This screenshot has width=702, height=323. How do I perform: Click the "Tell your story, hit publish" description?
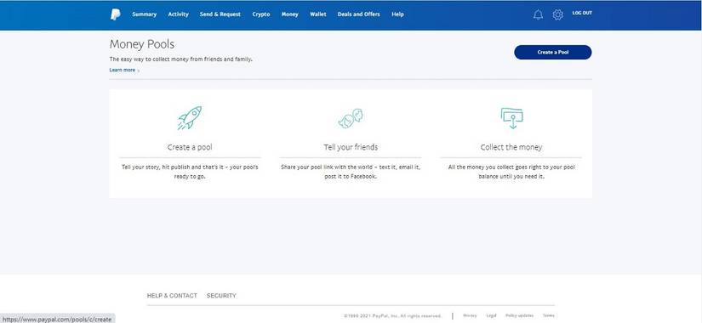(190, 172)
